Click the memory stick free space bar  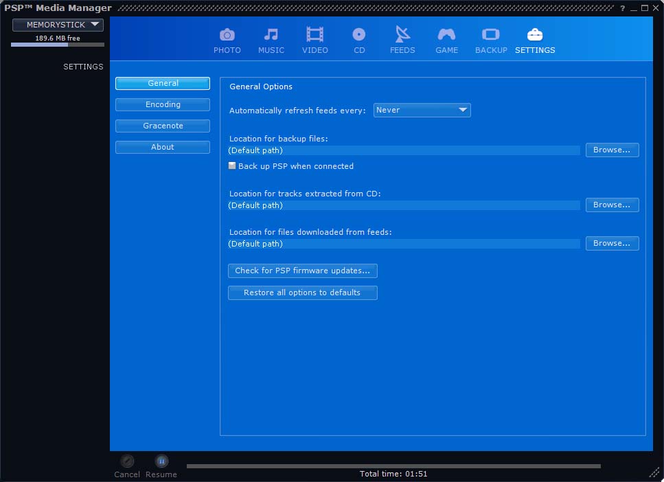point(58,45)
